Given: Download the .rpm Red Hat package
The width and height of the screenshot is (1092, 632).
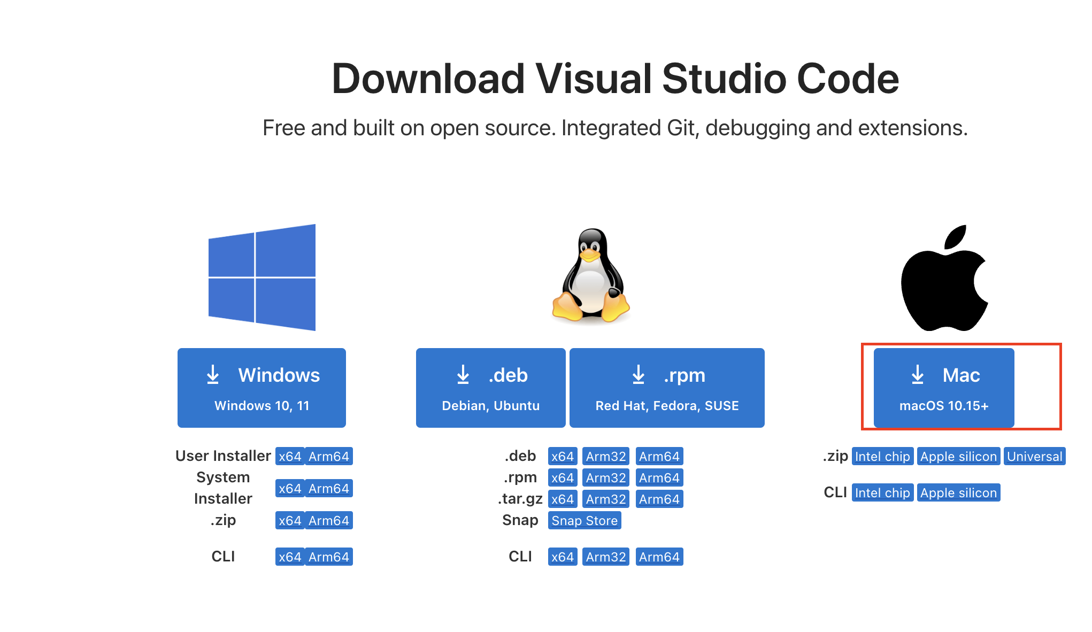Looking at the screenshot, I should [666, 388].
